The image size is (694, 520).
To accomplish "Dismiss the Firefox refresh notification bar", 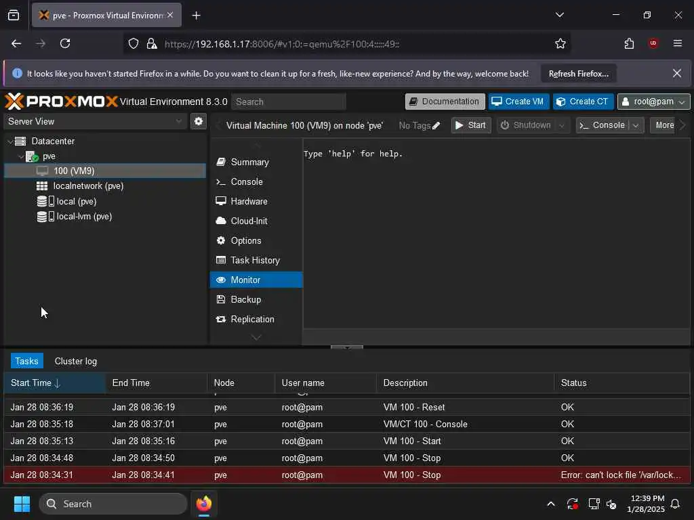I will [677, 73].
